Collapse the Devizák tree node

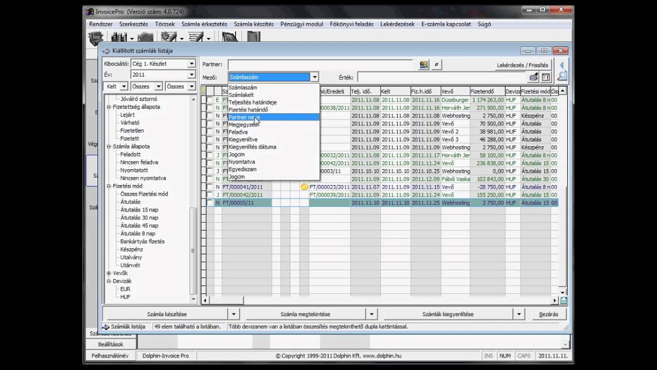pos(109,281)
